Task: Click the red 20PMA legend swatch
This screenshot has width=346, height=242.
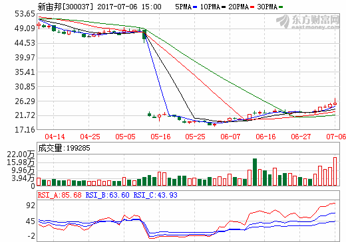Action: click(252, 7)
